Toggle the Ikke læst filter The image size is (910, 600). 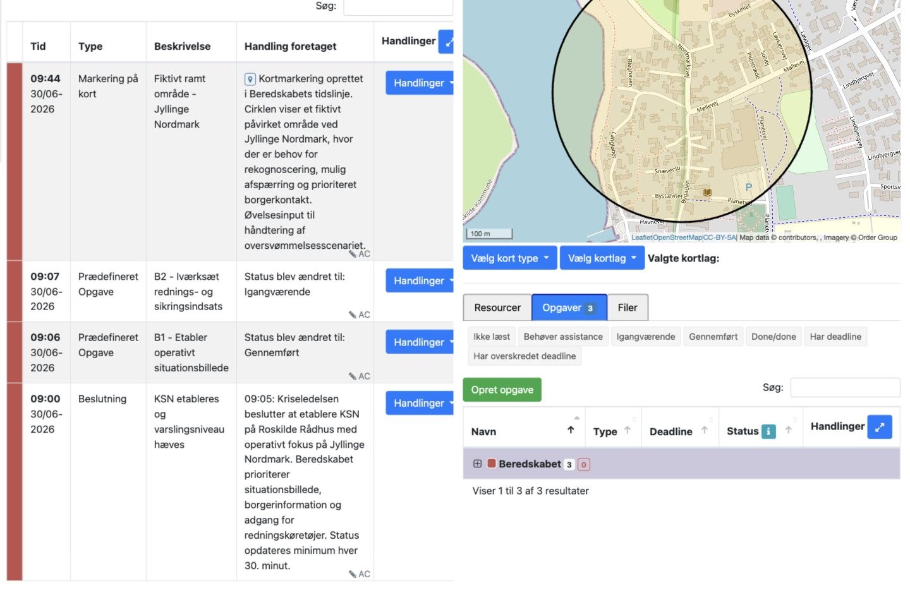click(492, 337)
